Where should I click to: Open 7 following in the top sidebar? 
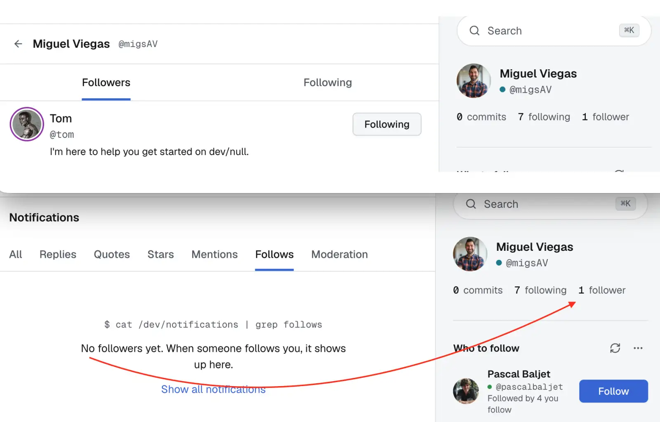pos(544,117)
